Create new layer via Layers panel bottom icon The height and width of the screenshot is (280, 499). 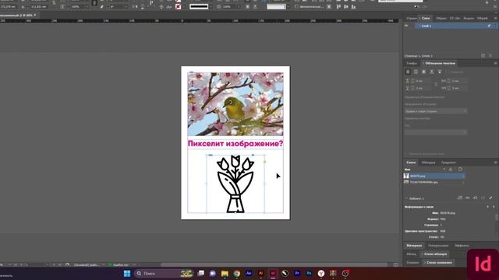[483, 55]
